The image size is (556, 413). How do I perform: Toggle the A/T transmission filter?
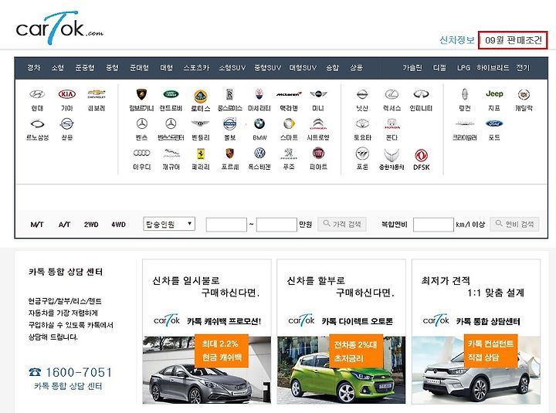tap(64, 225)
